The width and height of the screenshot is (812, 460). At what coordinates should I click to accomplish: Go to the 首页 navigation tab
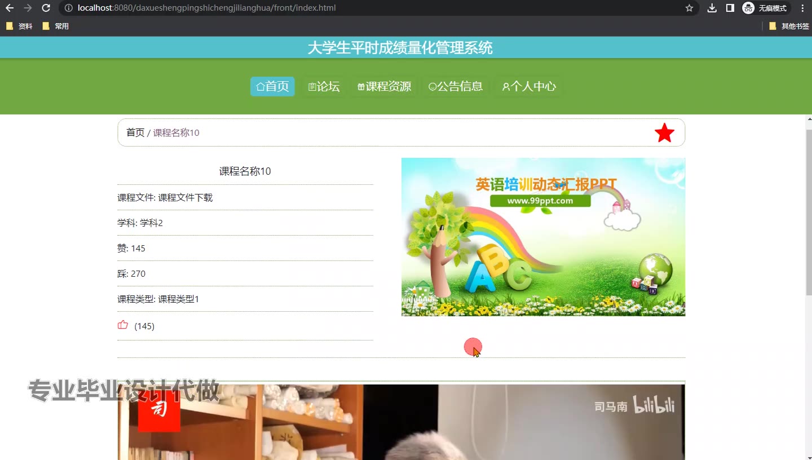272,86
